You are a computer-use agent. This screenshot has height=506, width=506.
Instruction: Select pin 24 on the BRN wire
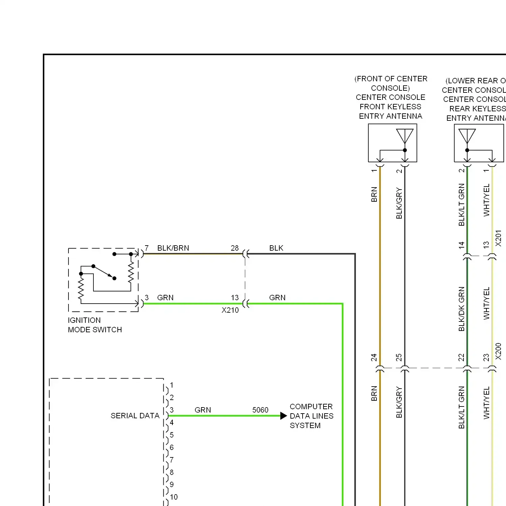[x=374, y=358]
